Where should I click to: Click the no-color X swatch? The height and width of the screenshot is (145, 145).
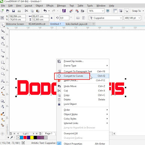[x=18, y=137]
